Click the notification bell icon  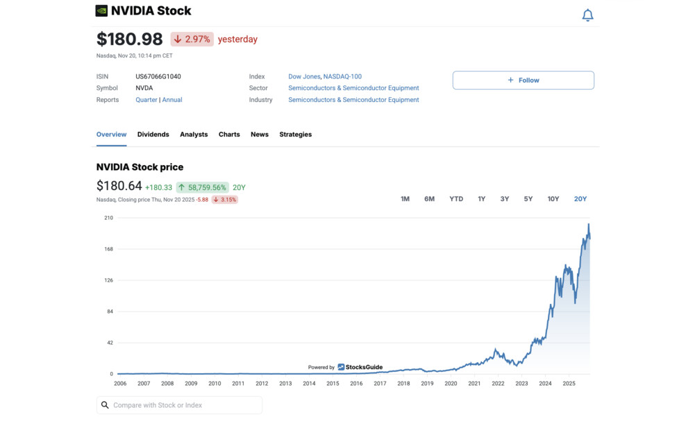[x=587, y=14]
